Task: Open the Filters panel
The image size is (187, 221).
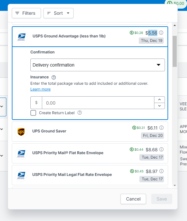Action: [x=26, y=13]
